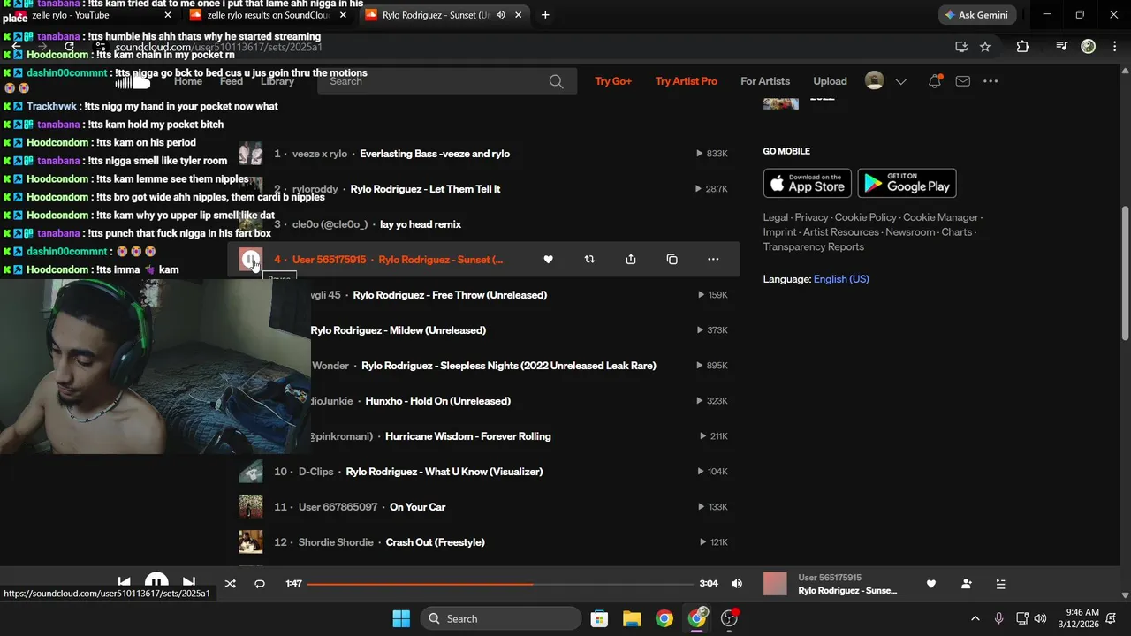The width and height of the screenshot is (1131, 636).
Task: Seek in the orange playback progress bar
Action: [x=500, y=584]
